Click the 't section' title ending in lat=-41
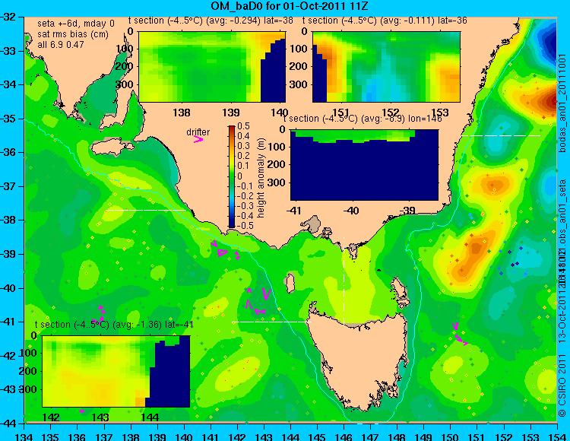 [114, 325]
